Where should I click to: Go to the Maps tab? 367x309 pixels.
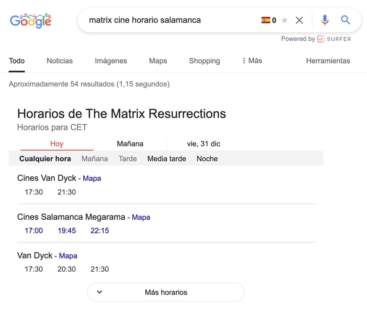point(158,61)
